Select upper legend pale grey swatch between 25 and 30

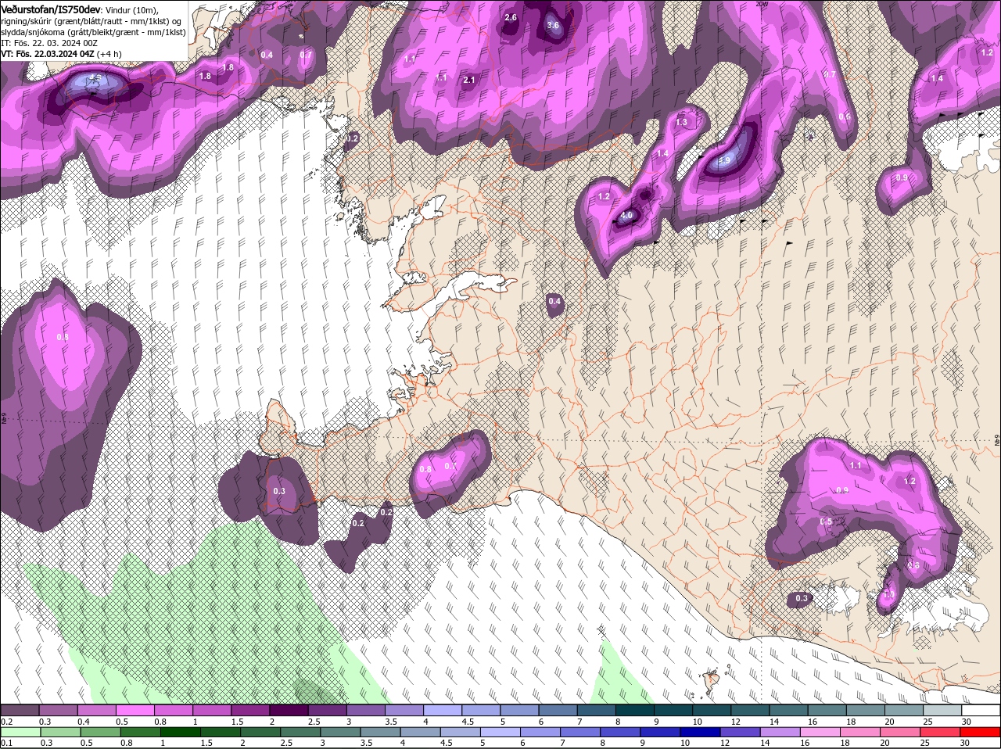(943, 710)
